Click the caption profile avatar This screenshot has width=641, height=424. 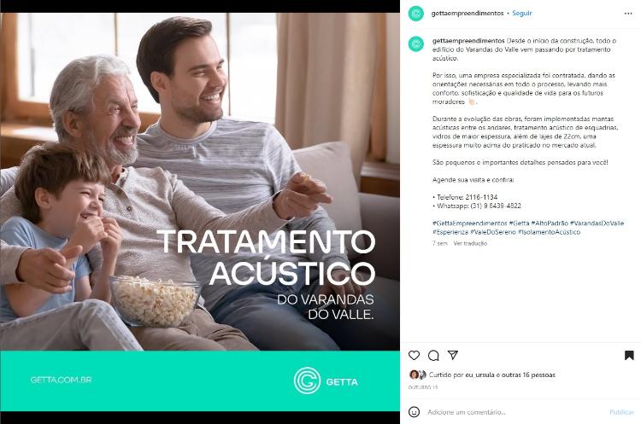pyautogui.click(x=416, y=44)
